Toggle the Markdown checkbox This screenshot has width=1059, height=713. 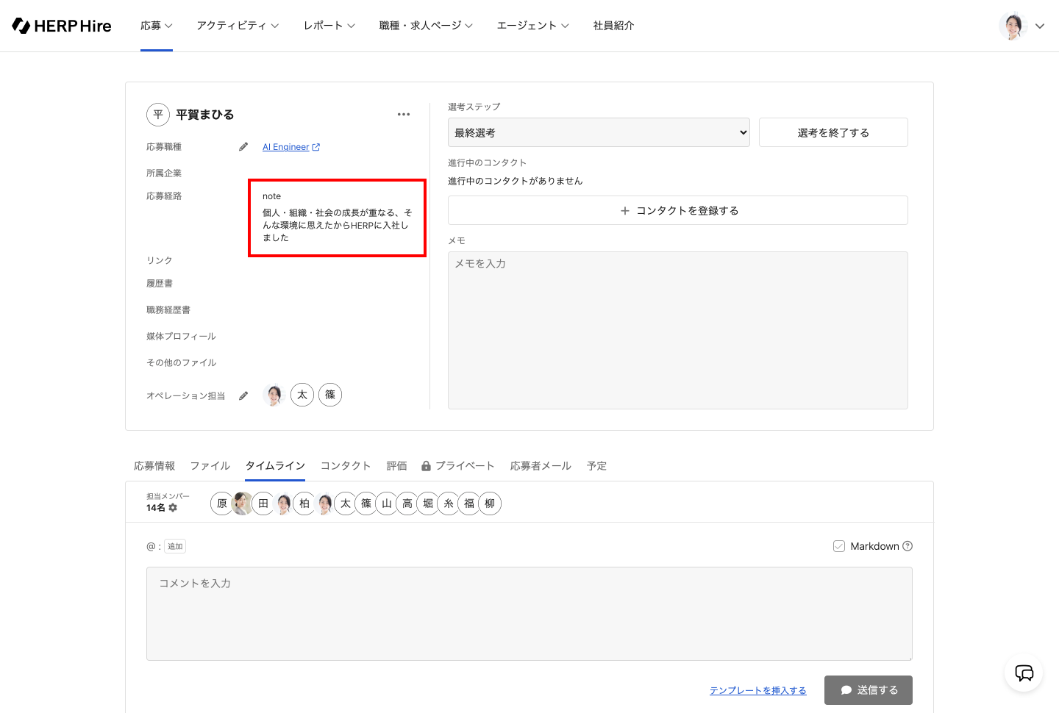click(x=839, y=546)
